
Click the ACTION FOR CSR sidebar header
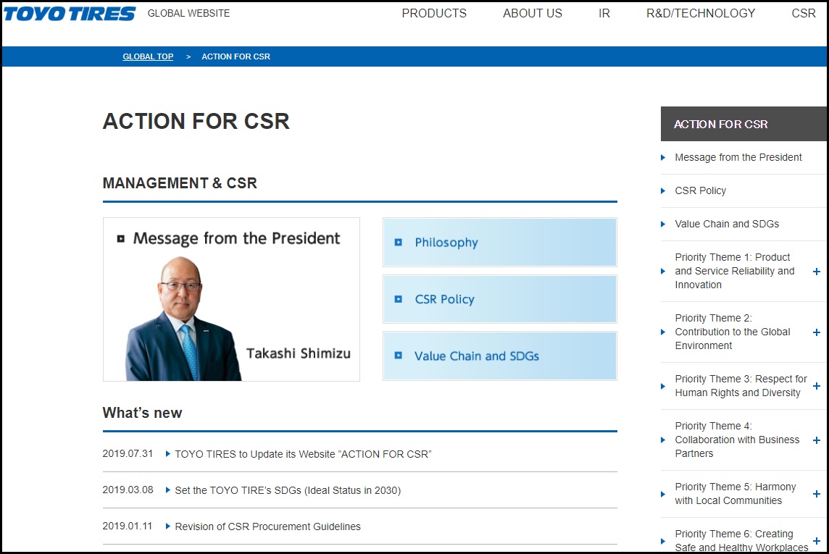pos(743,124)
